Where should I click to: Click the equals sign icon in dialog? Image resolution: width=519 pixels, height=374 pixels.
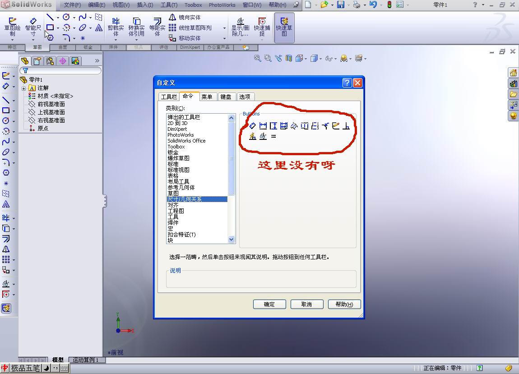[273, 136]
